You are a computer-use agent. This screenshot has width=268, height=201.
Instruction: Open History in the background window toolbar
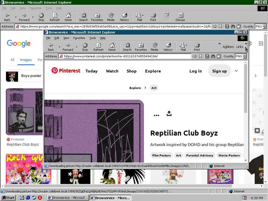tap(124, 17)
